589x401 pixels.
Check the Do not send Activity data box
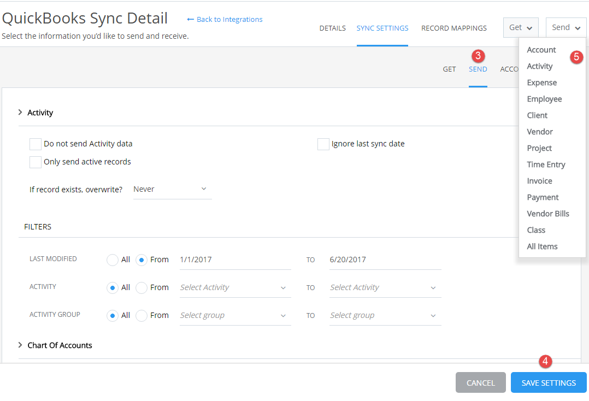coord(35,144)
